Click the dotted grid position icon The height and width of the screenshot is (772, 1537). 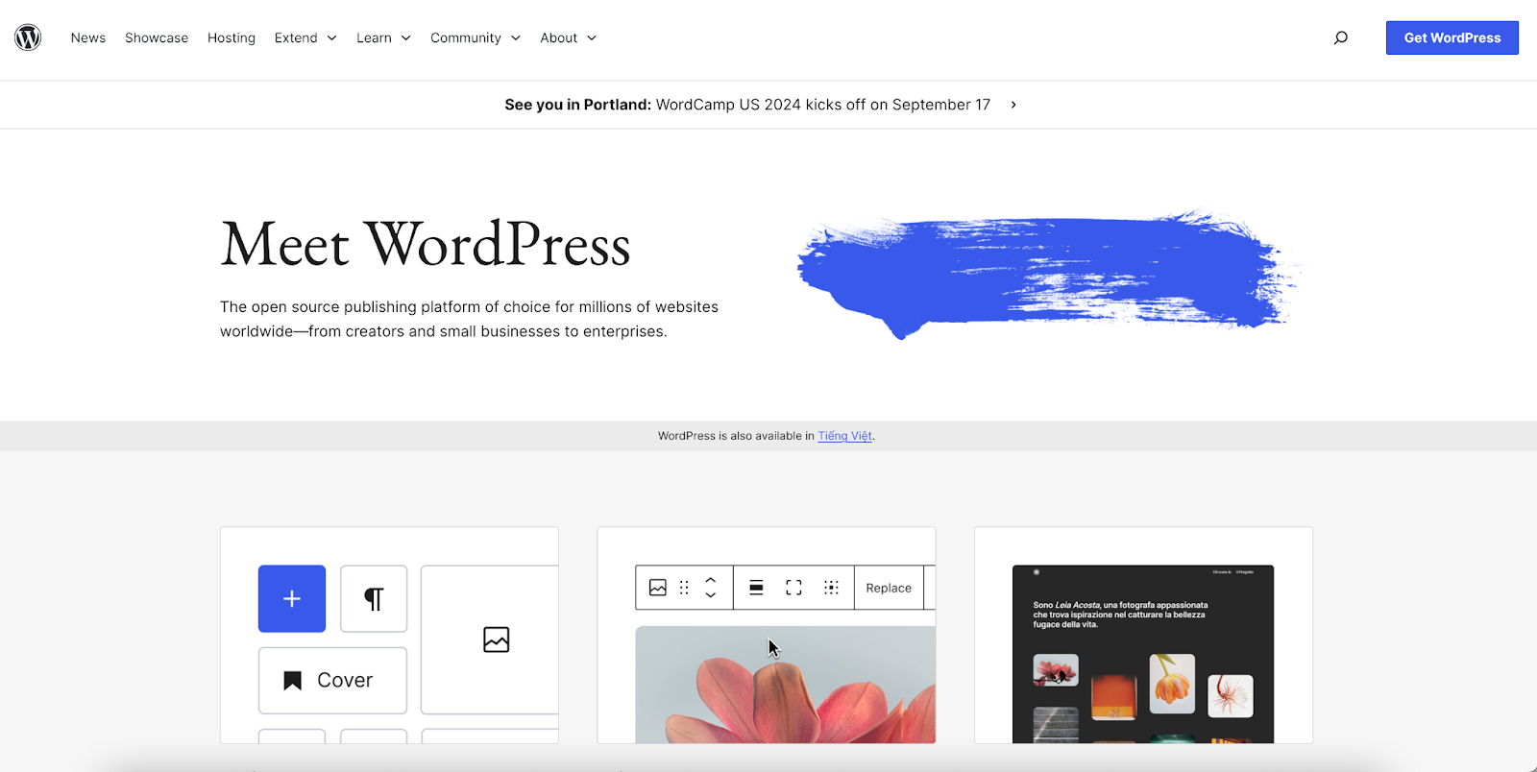tap(832, 588)
